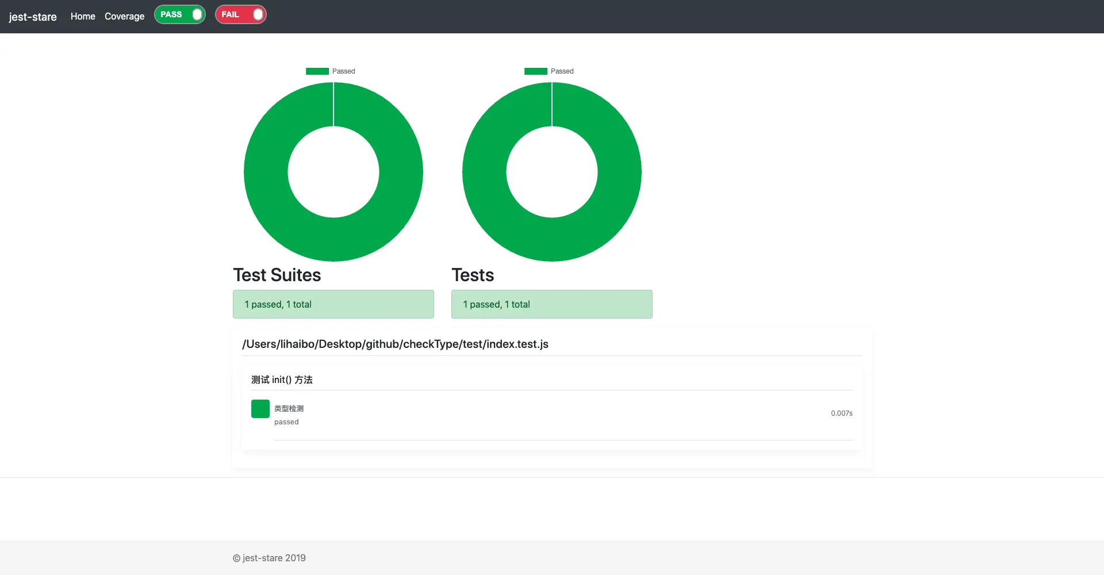Click the '类型检测' test name
The height and width of the screenshot is (575, 1104).
pos(289,408)
